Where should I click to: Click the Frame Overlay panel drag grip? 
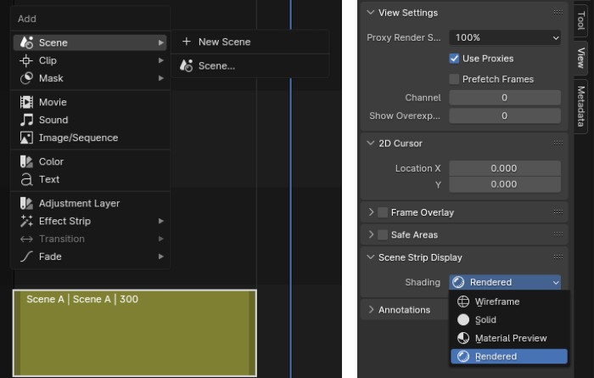coord(558,212)
